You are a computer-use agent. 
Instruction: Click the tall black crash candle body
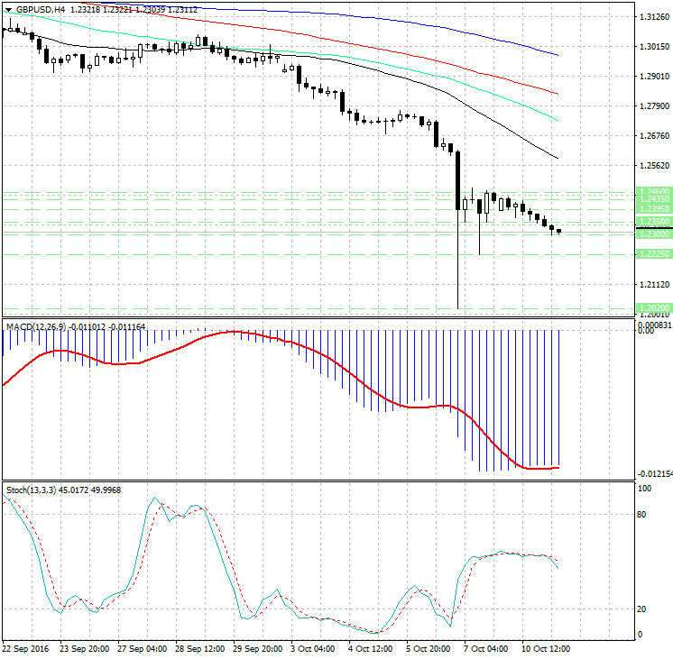tap(458, 180)
